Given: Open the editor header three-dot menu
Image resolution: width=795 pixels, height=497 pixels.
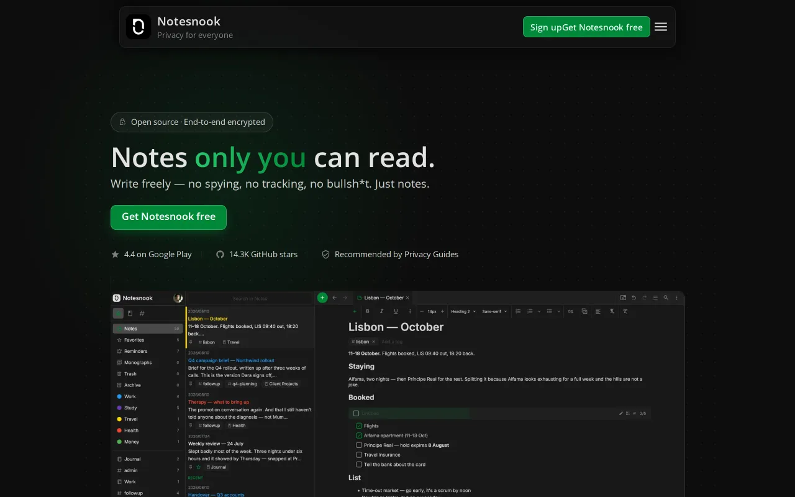Looking at the screenshot, I should [676, 298].
